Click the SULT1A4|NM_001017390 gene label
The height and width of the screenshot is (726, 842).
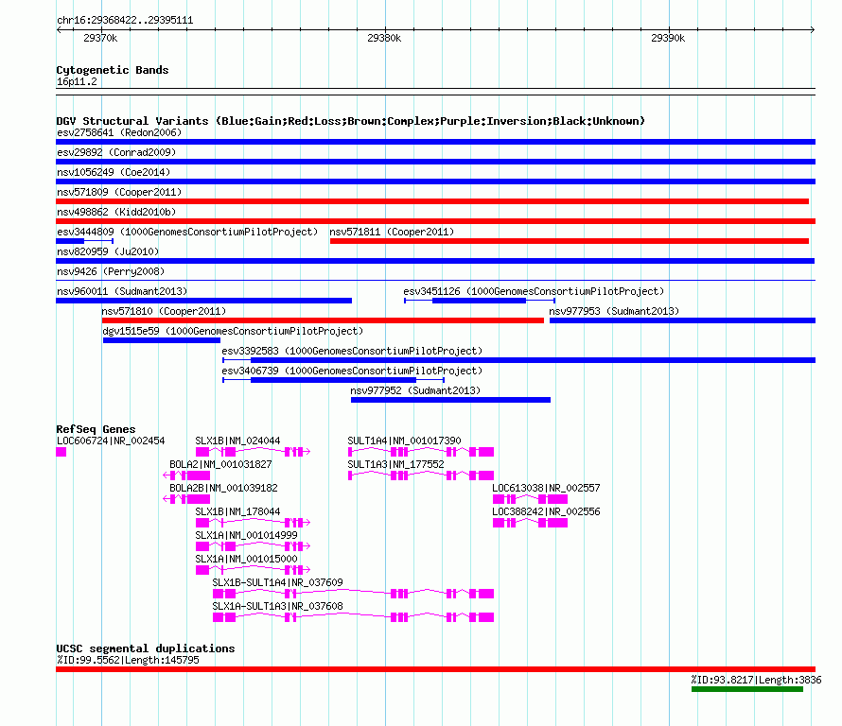click(x=404, y=441)
